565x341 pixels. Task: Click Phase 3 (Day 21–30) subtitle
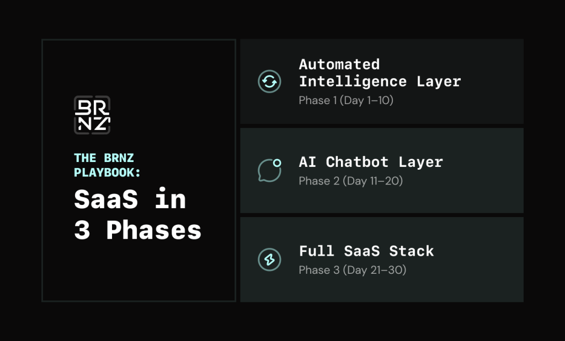click(x=353, y=270)
